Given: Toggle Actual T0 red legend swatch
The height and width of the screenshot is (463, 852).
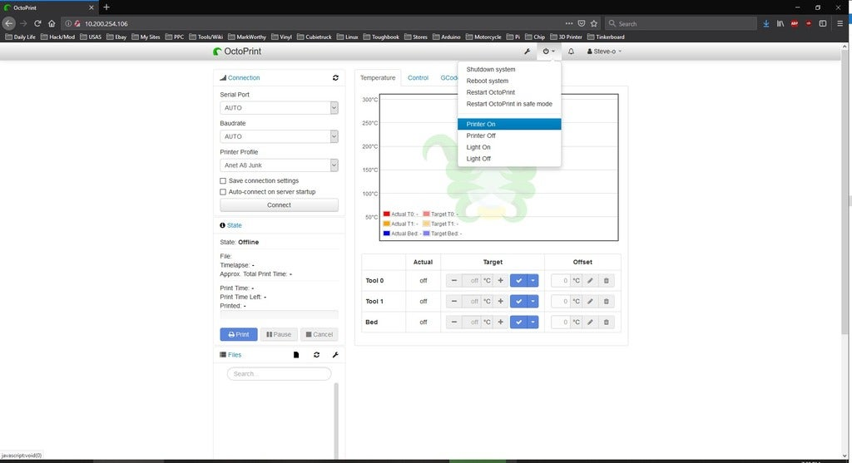Looking at the screenshot, I should [386, 214].
